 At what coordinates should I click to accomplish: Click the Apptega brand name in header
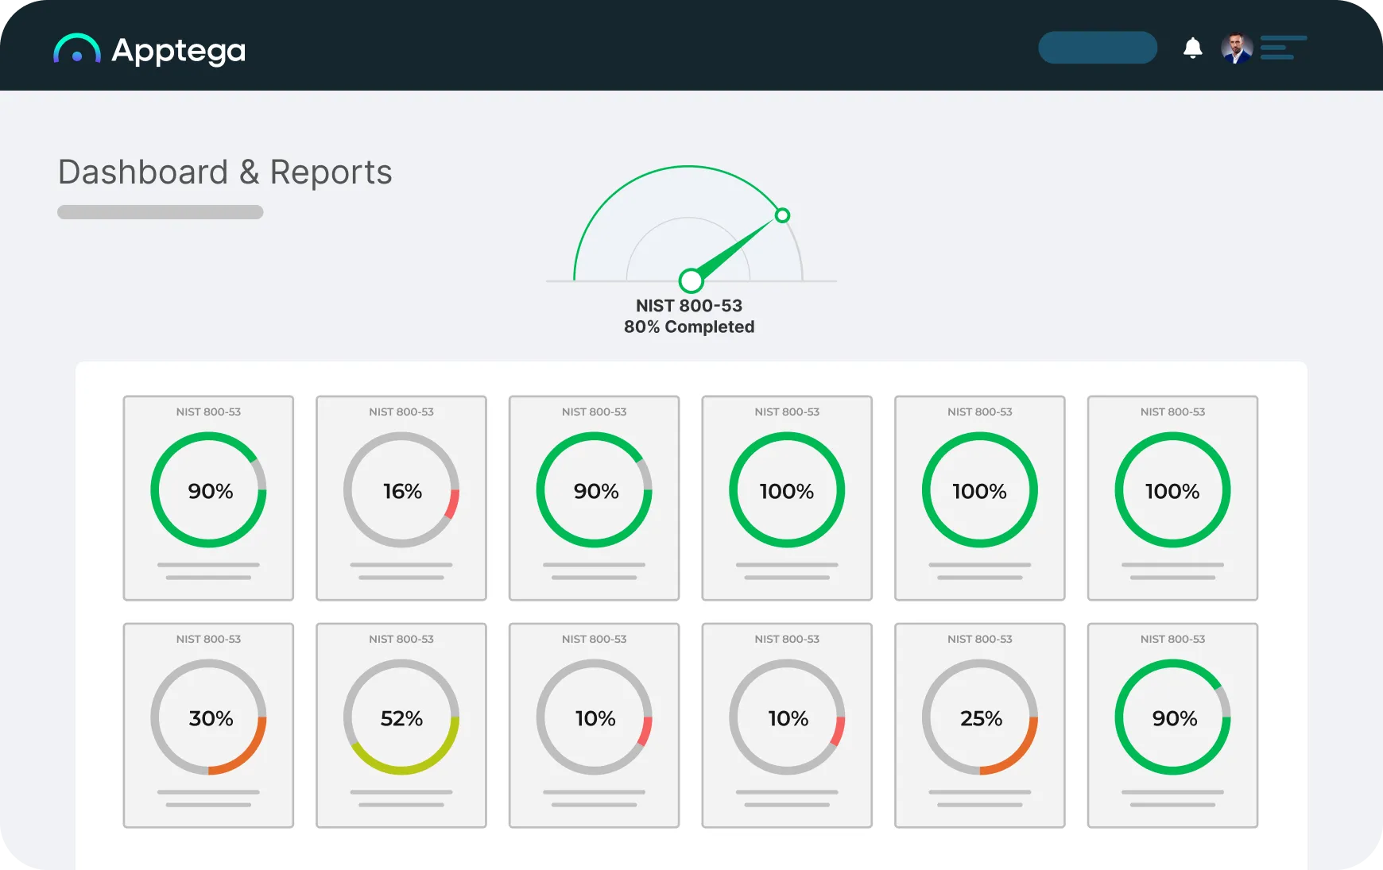pos(180,49)
